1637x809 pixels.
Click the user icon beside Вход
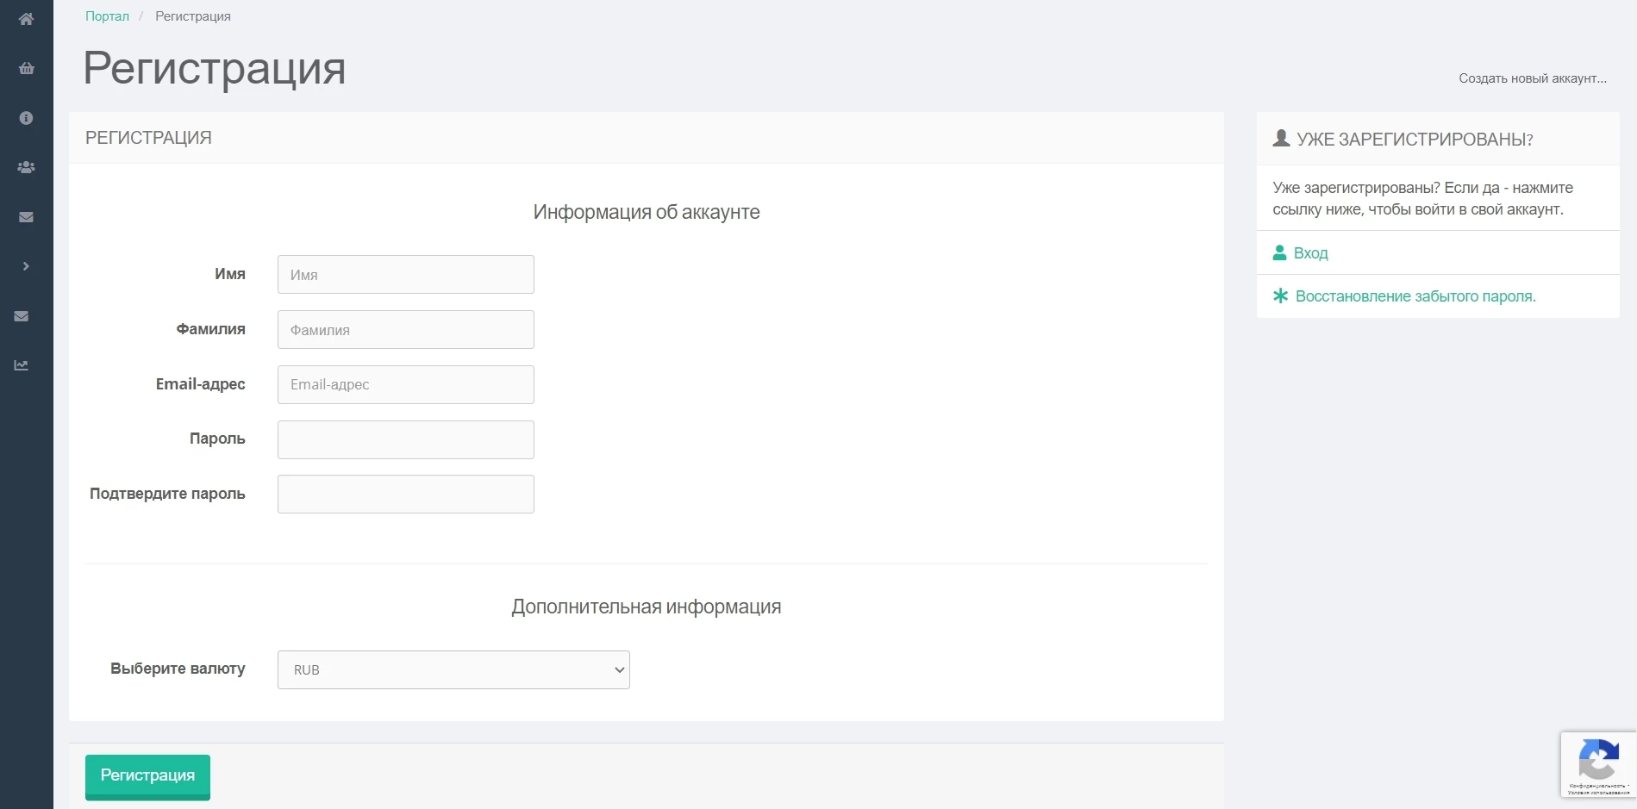point(1280,252)
